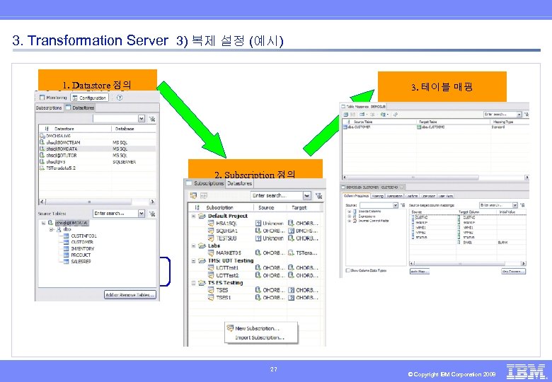Select the CUSTINFO01 table
This screenshot has height=382, width=552.
point(80,236)
